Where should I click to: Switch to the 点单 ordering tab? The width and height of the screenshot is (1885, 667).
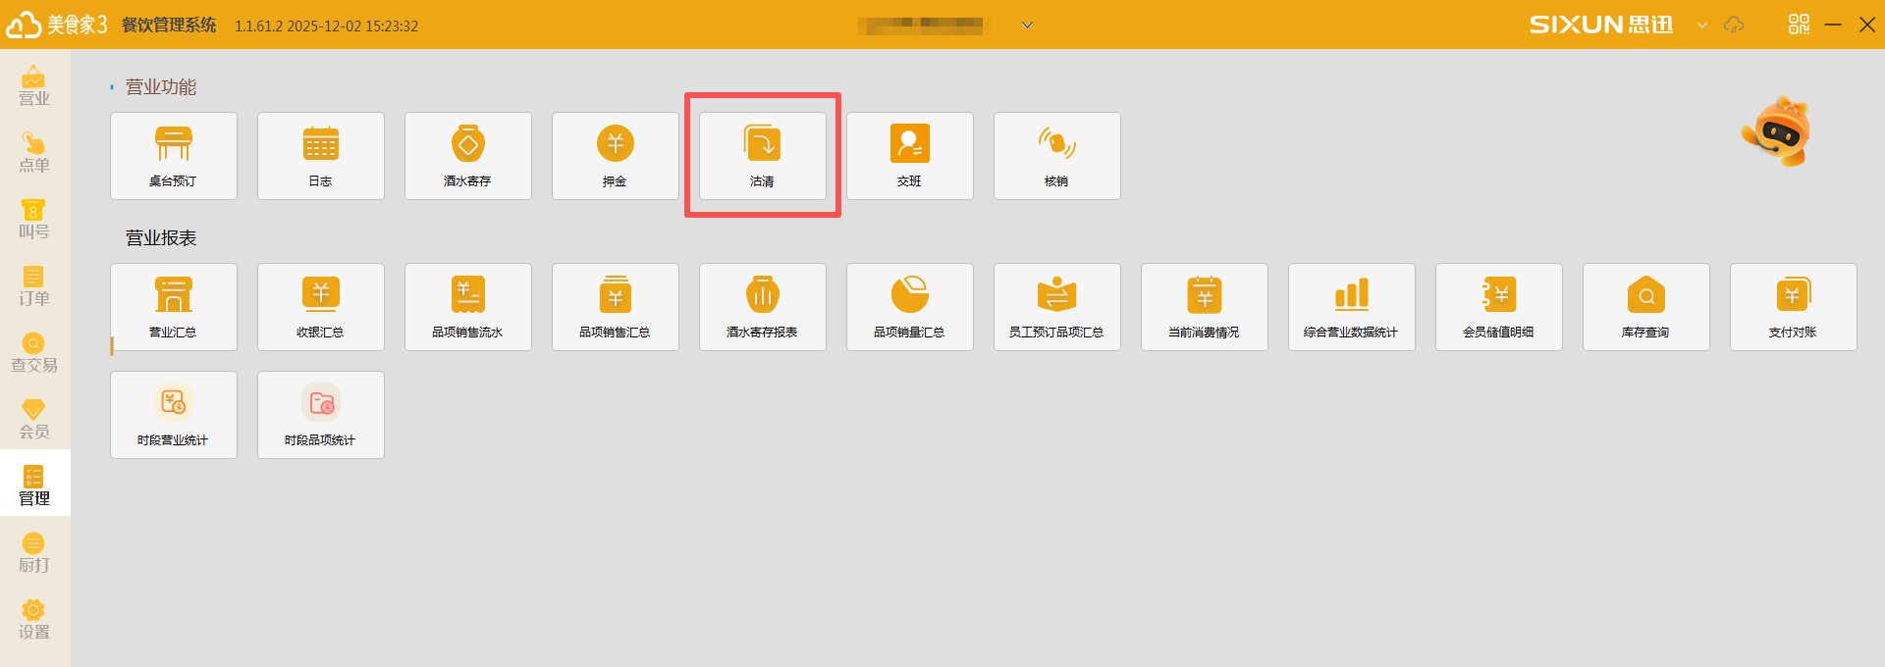(34, 153)
